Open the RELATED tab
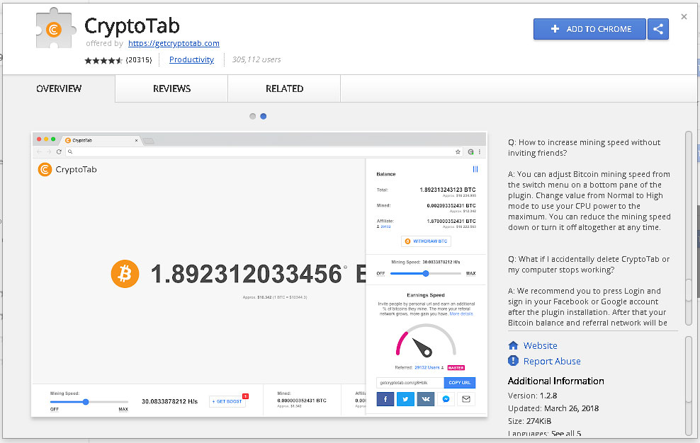This screenshot has width=700, height=443. pyautogui.click(x=283, y=88)
